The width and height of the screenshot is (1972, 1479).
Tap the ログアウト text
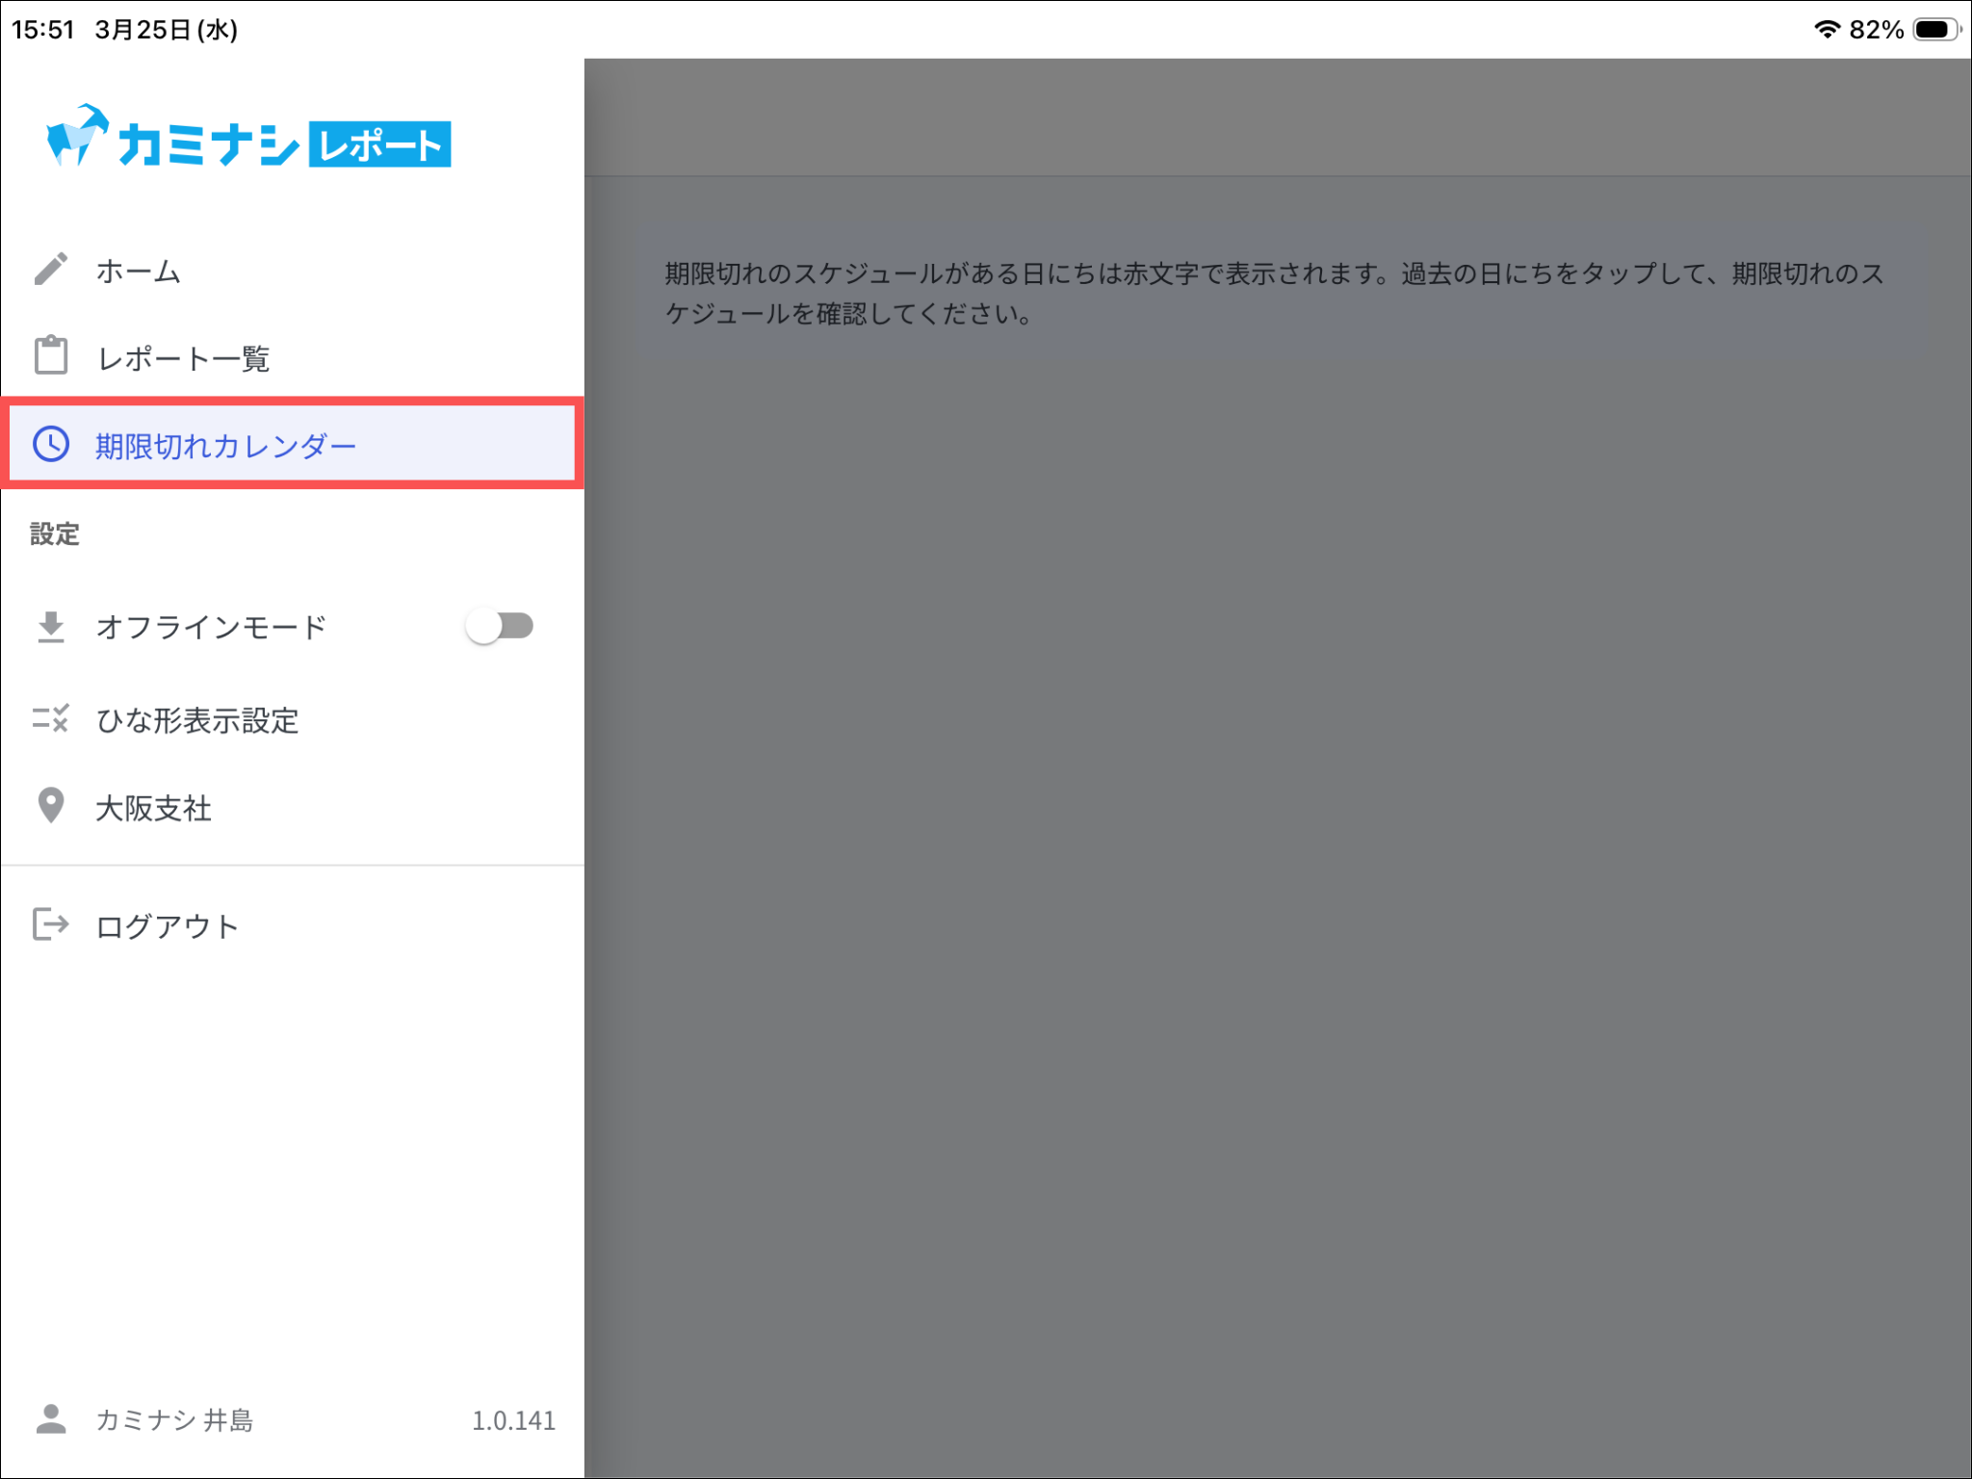coord(168,926)
